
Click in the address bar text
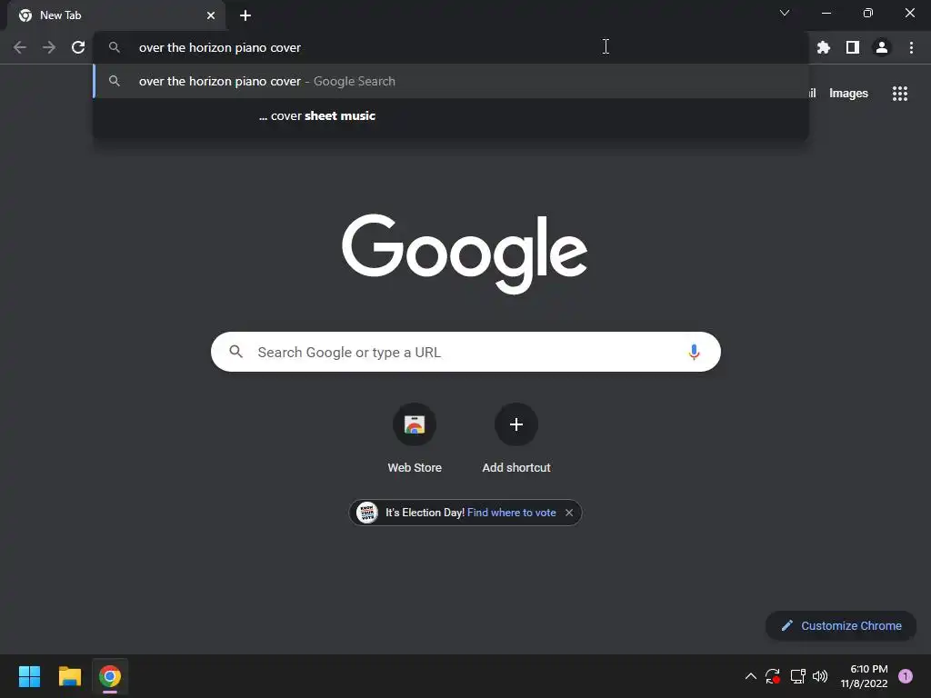point(220,47)
